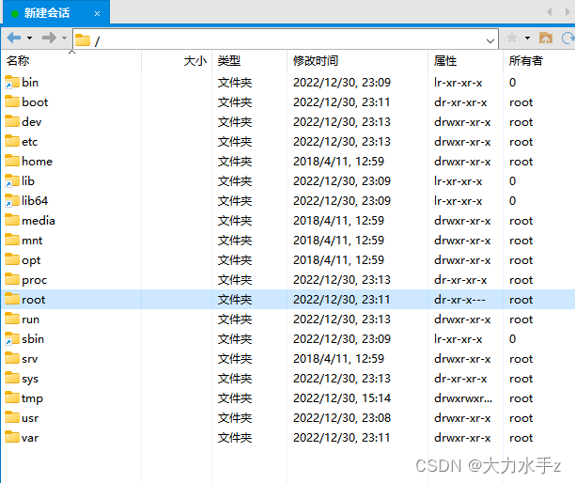
Task: Open the bookmark star dropdown arrow
Action: coord(527,38)
